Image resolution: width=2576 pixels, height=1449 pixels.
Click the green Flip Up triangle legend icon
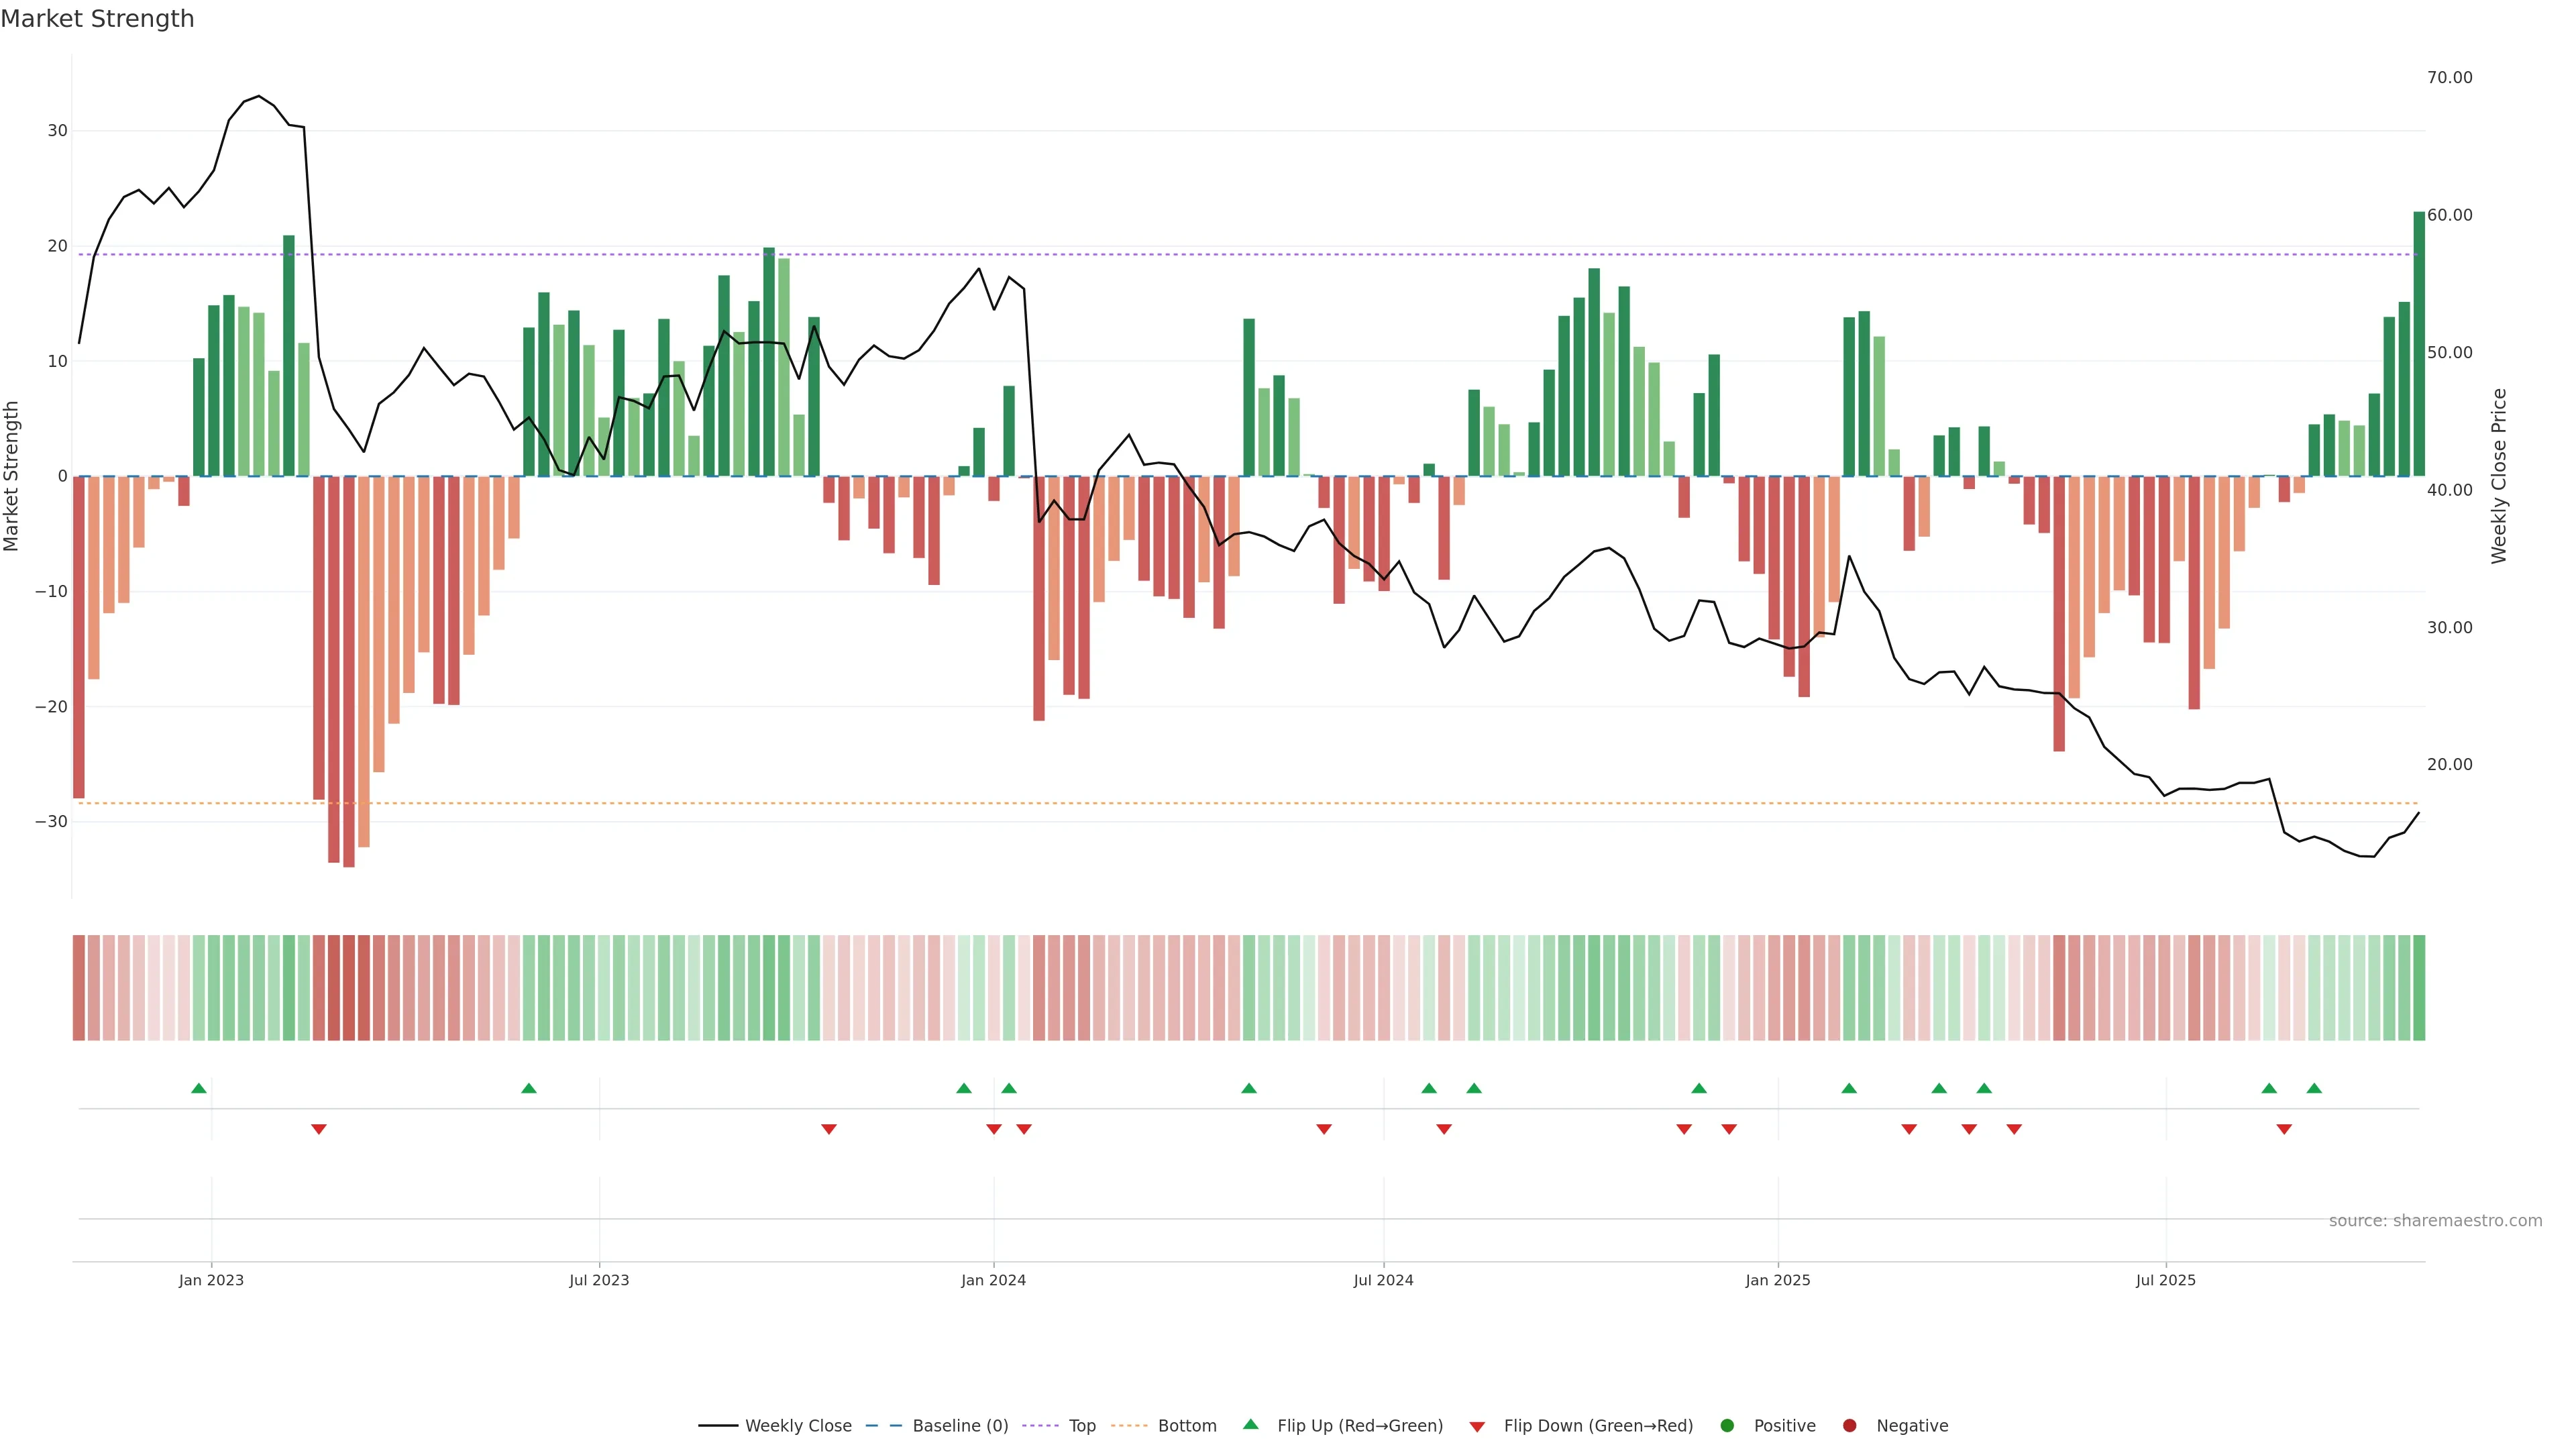click(1250, 1425)
